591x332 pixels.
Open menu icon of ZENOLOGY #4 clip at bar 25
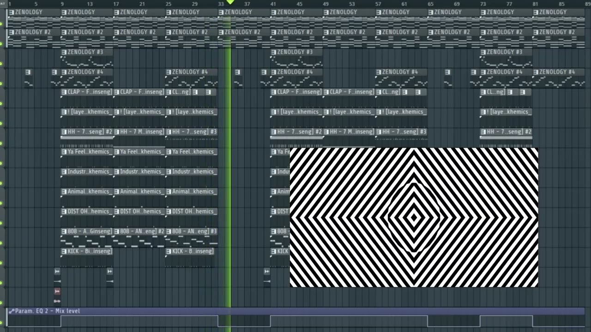click(169, 72)
